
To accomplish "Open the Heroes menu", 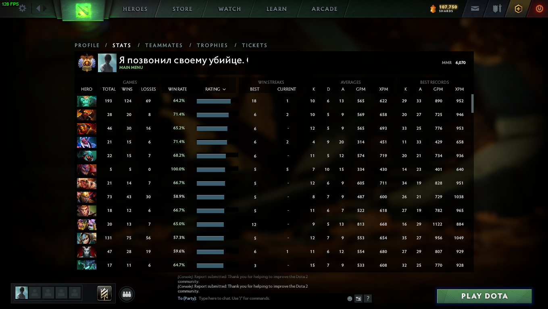I will (x=135, y=9).
